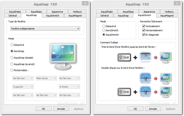The image size is (184, 116).
Task: Click the 'Comment l'utiliser' group label
Action: (x=109, y=42)
